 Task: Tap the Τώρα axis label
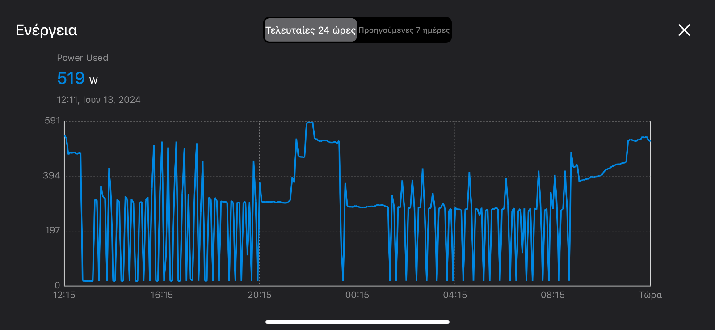650,295
